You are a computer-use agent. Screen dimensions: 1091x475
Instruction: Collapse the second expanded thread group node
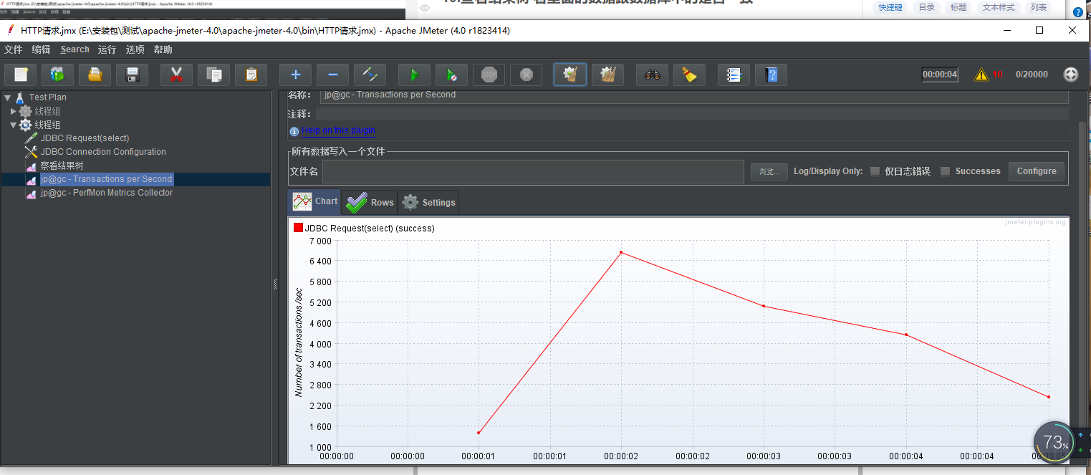pos(13,125)
